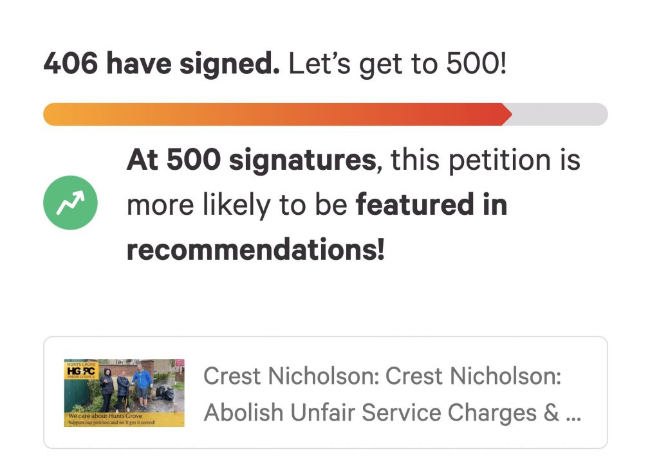Select the '406 have signed.' bold heading

[x=162, y=64]
